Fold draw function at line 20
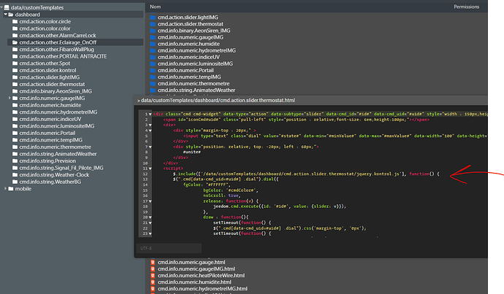Screen dimensions: 504x294 click(150, 217)
